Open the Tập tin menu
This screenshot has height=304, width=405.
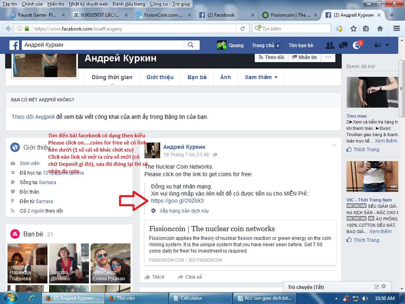[9, 4]
